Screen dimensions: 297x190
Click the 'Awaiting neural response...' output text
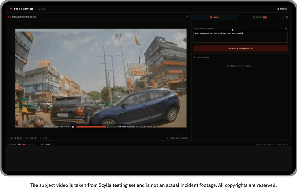point(241,66)
